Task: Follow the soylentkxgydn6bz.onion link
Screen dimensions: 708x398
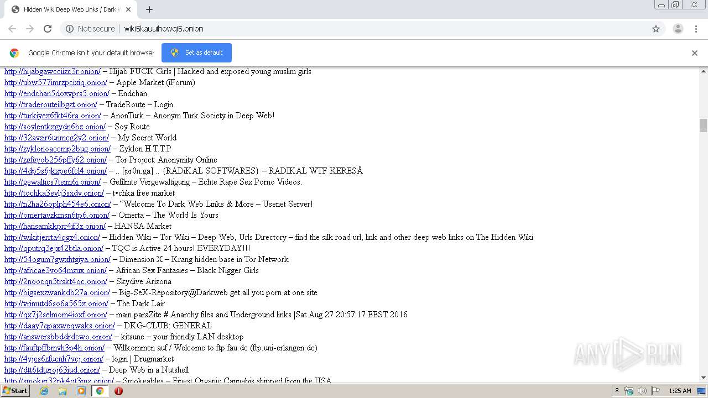Action: [55, 127]
